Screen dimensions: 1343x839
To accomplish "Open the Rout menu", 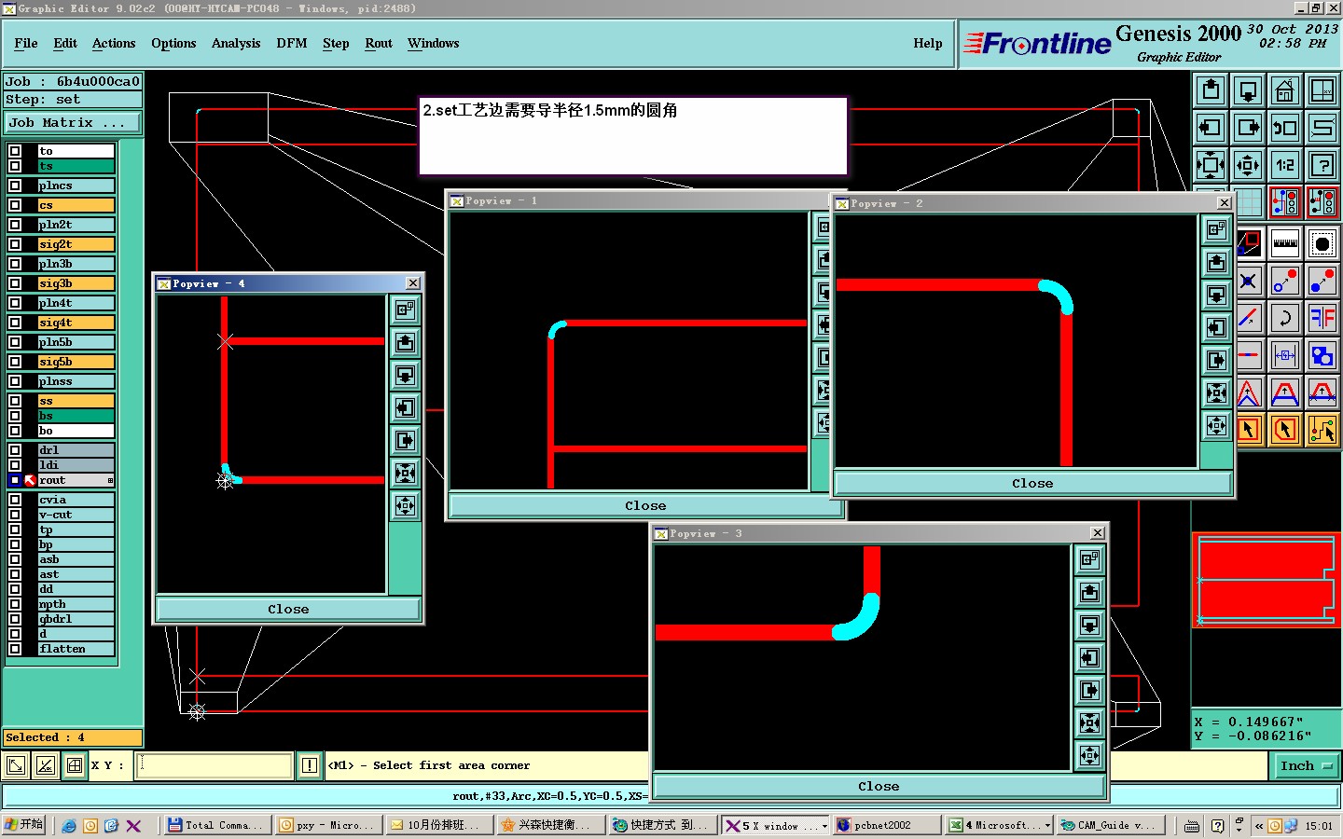I will pyautogui.click(x=379, y=44).
